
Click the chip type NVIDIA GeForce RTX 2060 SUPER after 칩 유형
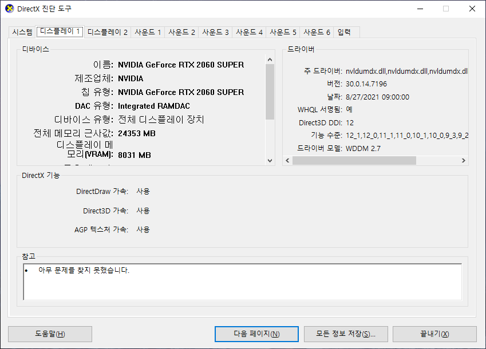181,92
